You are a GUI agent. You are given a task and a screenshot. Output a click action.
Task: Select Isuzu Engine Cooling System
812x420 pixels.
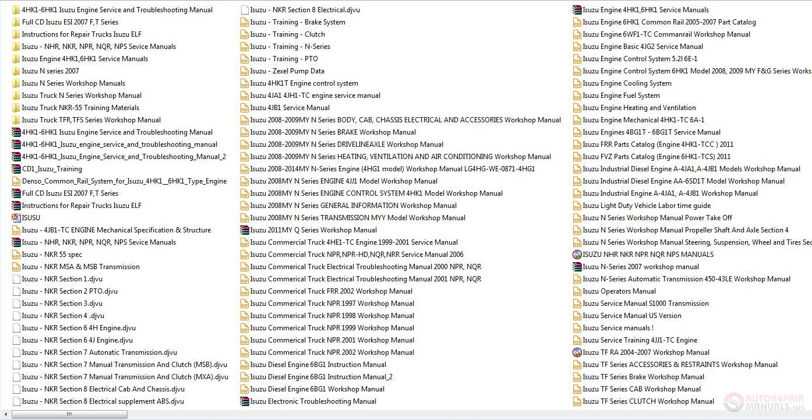(x=627, y=83)
